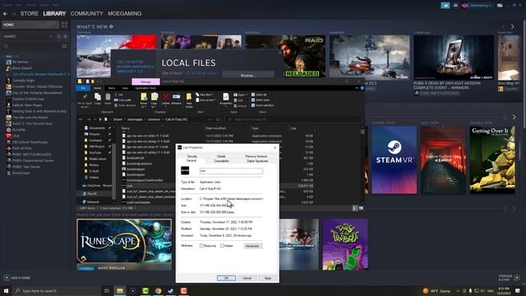Click ADD A GAME in Steam
This screenshot has width=526, height=296.
click(x=17, y=278)
